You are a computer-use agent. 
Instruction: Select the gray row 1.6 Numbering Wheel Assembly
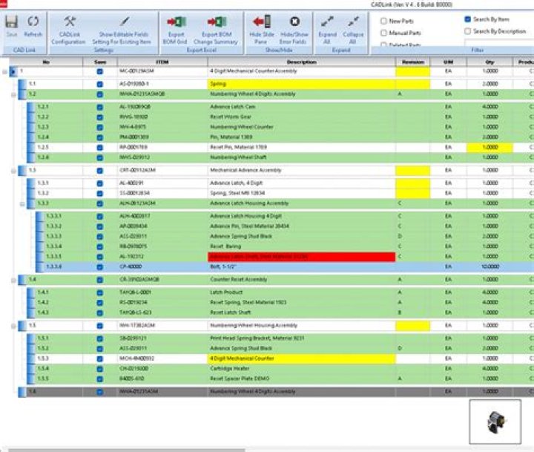pos(276,392)
